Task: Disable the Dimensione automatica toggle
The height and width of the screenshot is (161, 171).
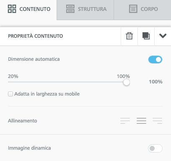Action: click(x=155, y=60)
